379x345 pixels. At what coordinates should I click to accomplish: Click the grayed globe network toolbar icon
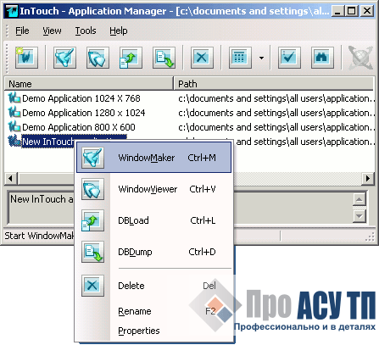tap(360, 58)
